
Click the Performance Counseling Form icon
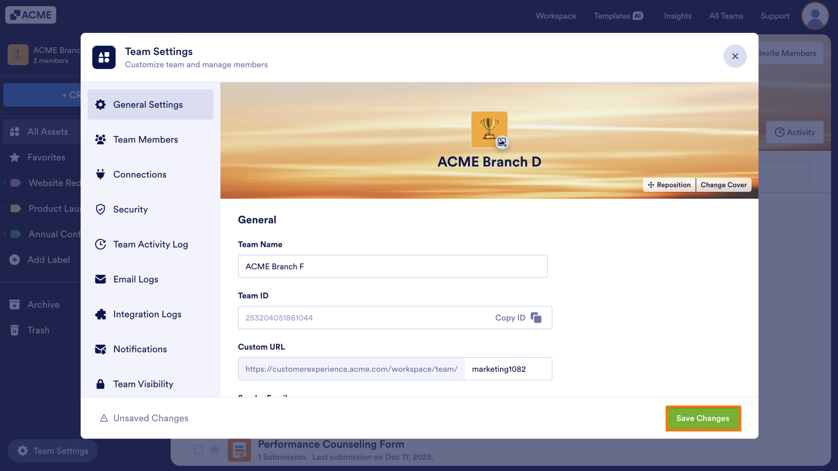point(239,450)
